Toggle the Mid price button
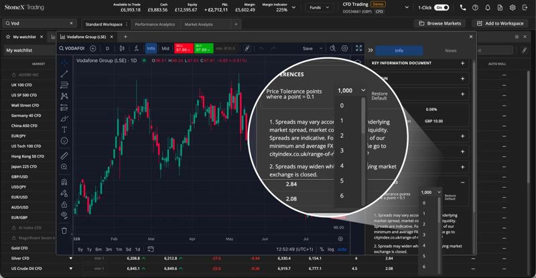 [x=165, y=48]
